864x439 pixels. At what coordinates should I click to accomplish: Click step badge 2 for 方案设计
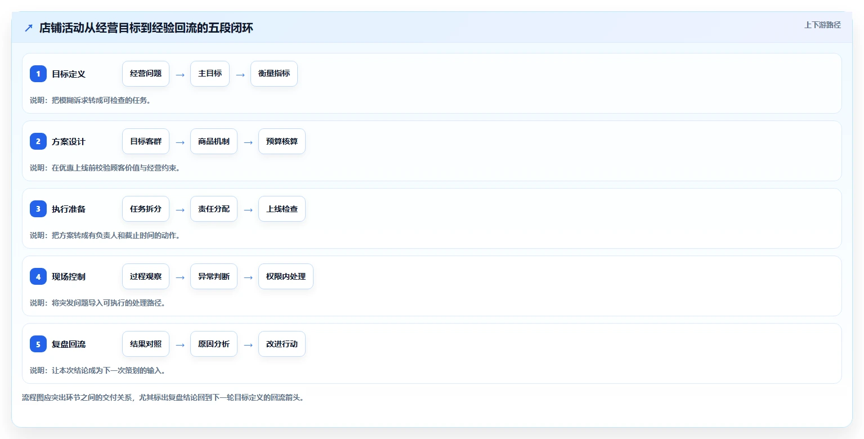point(38,141)
